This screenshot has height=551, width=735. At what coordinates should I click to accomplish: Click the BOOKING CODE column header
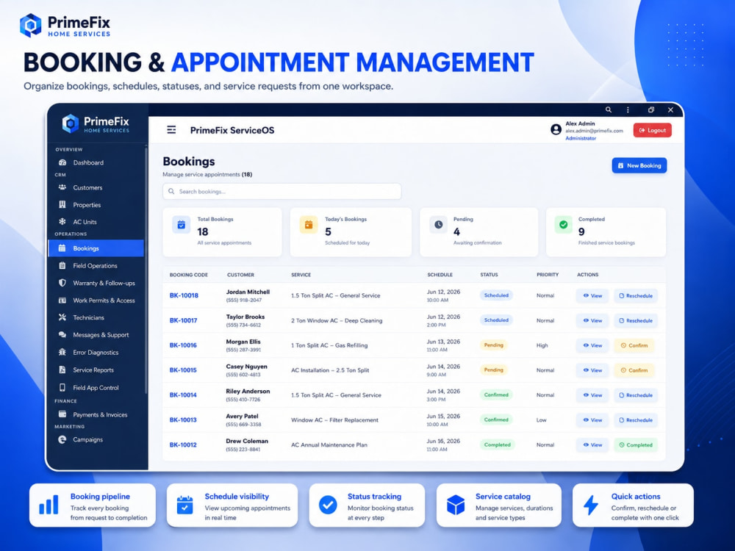[x=188, y=275]
